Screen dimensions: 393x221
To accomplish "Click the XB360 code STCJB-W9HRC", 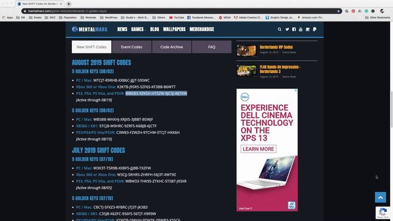I will (x=128, y=126).
